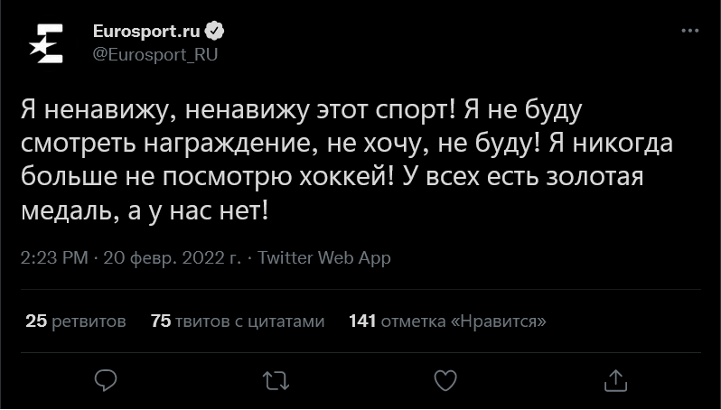
Task: Click the word 'спорт' in the tweet
Action: (x=412, y=112)
